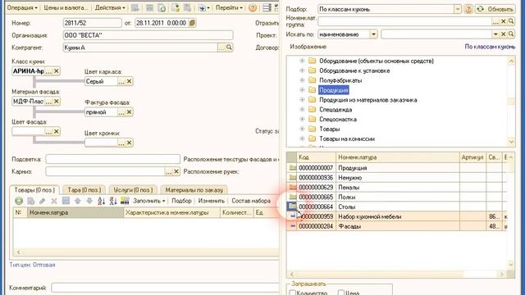Clear the Фактура фасада value прямой
525x295 pixels.
[x=129, y=112]
